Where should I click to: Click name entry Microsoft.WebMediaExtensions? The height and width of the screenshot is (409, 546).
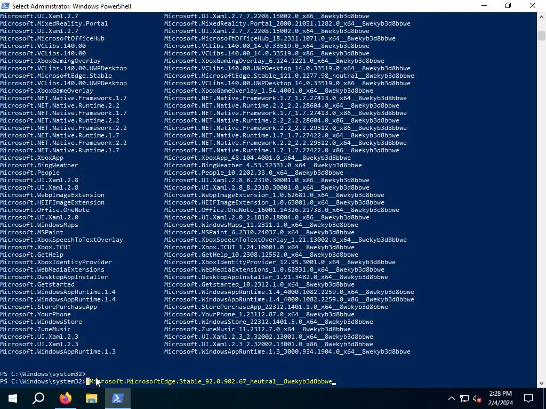point(52,269)
